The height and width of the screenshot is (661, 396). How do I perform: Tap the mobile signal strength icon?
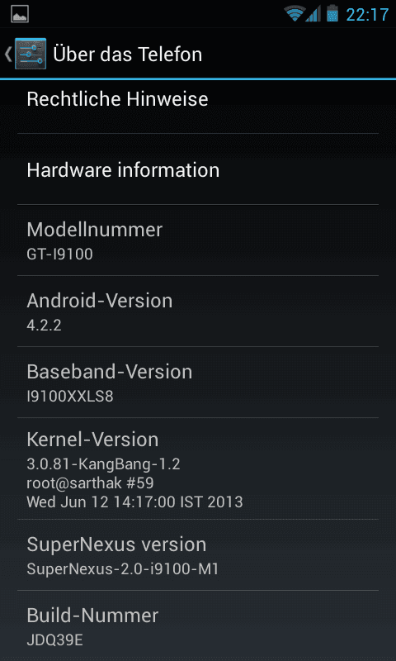tap(313, 13)
